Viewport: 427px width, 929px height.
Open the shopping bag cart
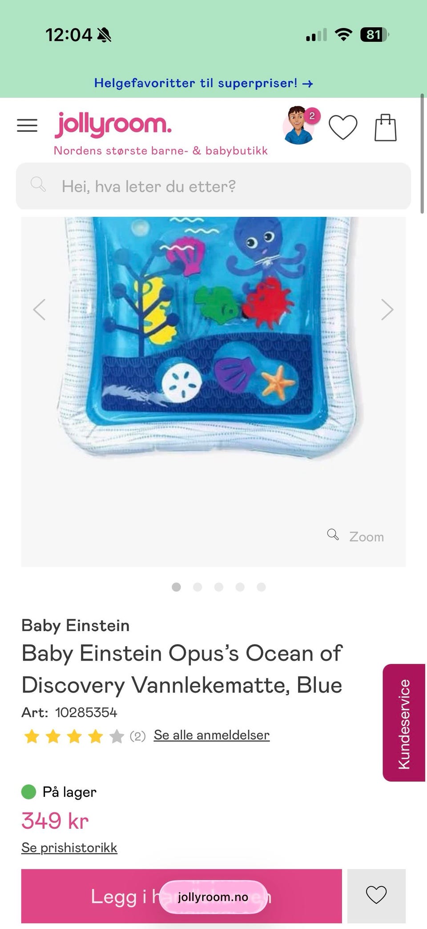click(x=385, y=128)
